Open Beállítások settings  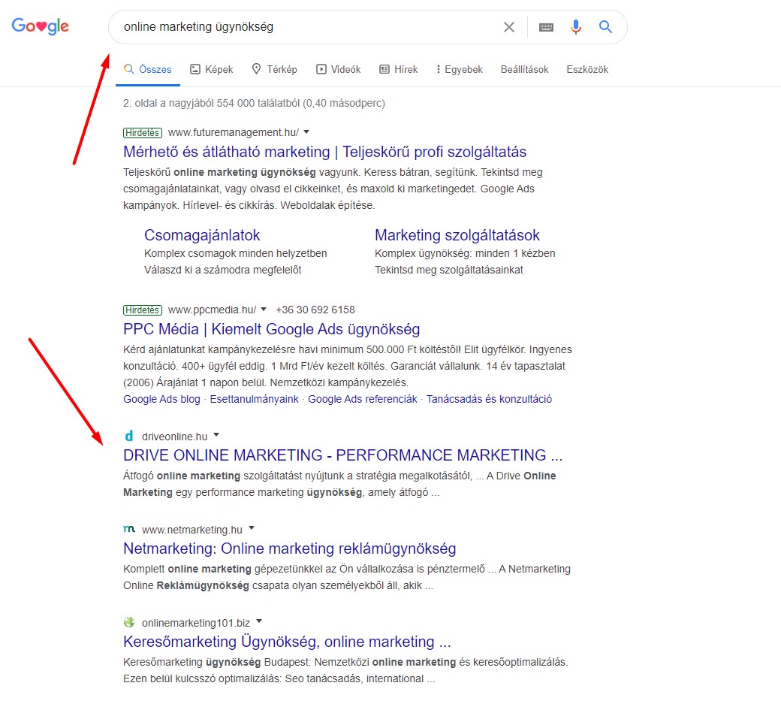(x=524, y=69)
